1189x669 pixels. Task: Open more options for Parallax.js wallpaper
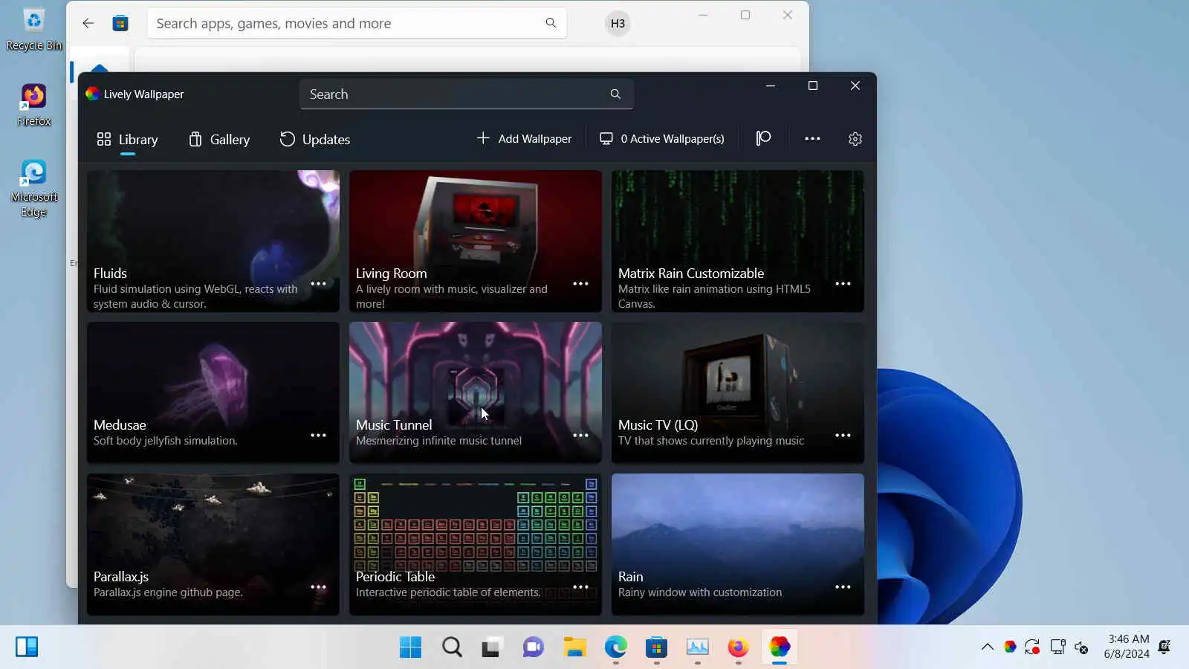[318, 587]
